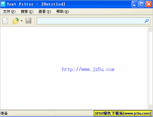Expand the Open file dropdown arrow
153x117 pixels.
pos(21,21)
